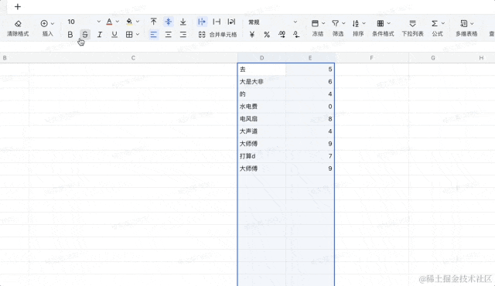Viewport: 495px width, 286px height.
Task: Open the filter tool
Action: coord(338,28)
